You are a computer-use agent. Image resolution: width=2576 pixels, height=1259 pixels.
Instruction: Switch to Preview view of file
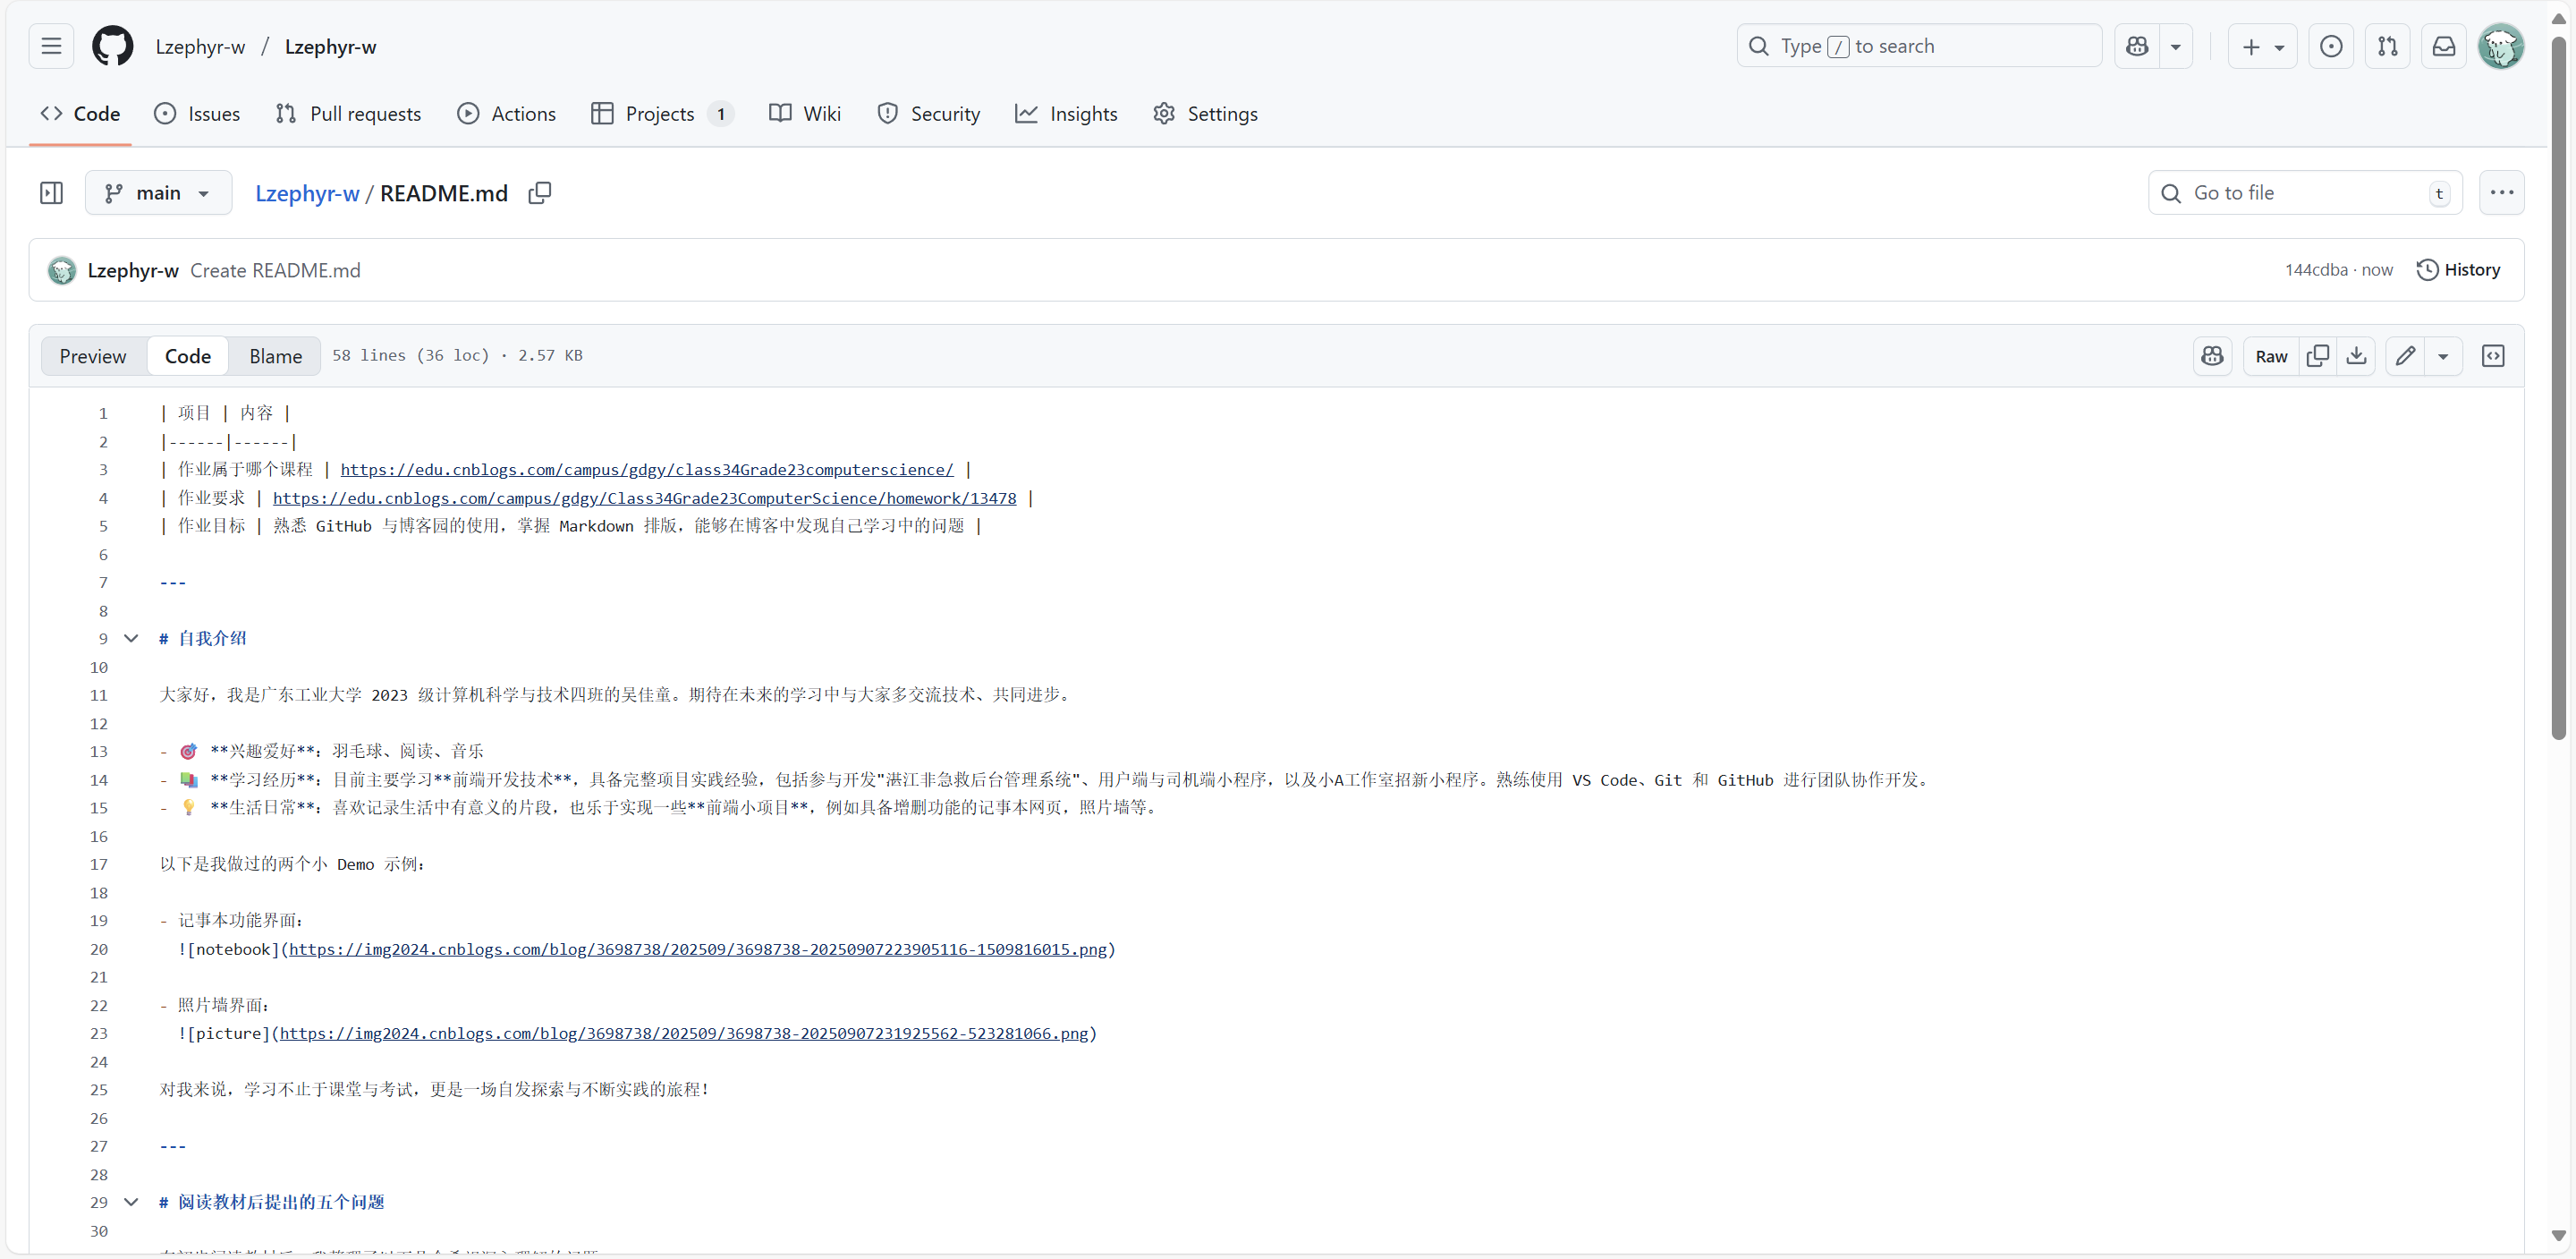click(93, 356)
